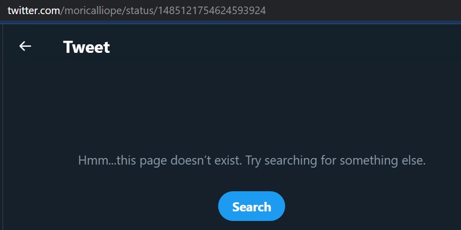Click the empty area below the Tweet header

(x=231, y=103)
